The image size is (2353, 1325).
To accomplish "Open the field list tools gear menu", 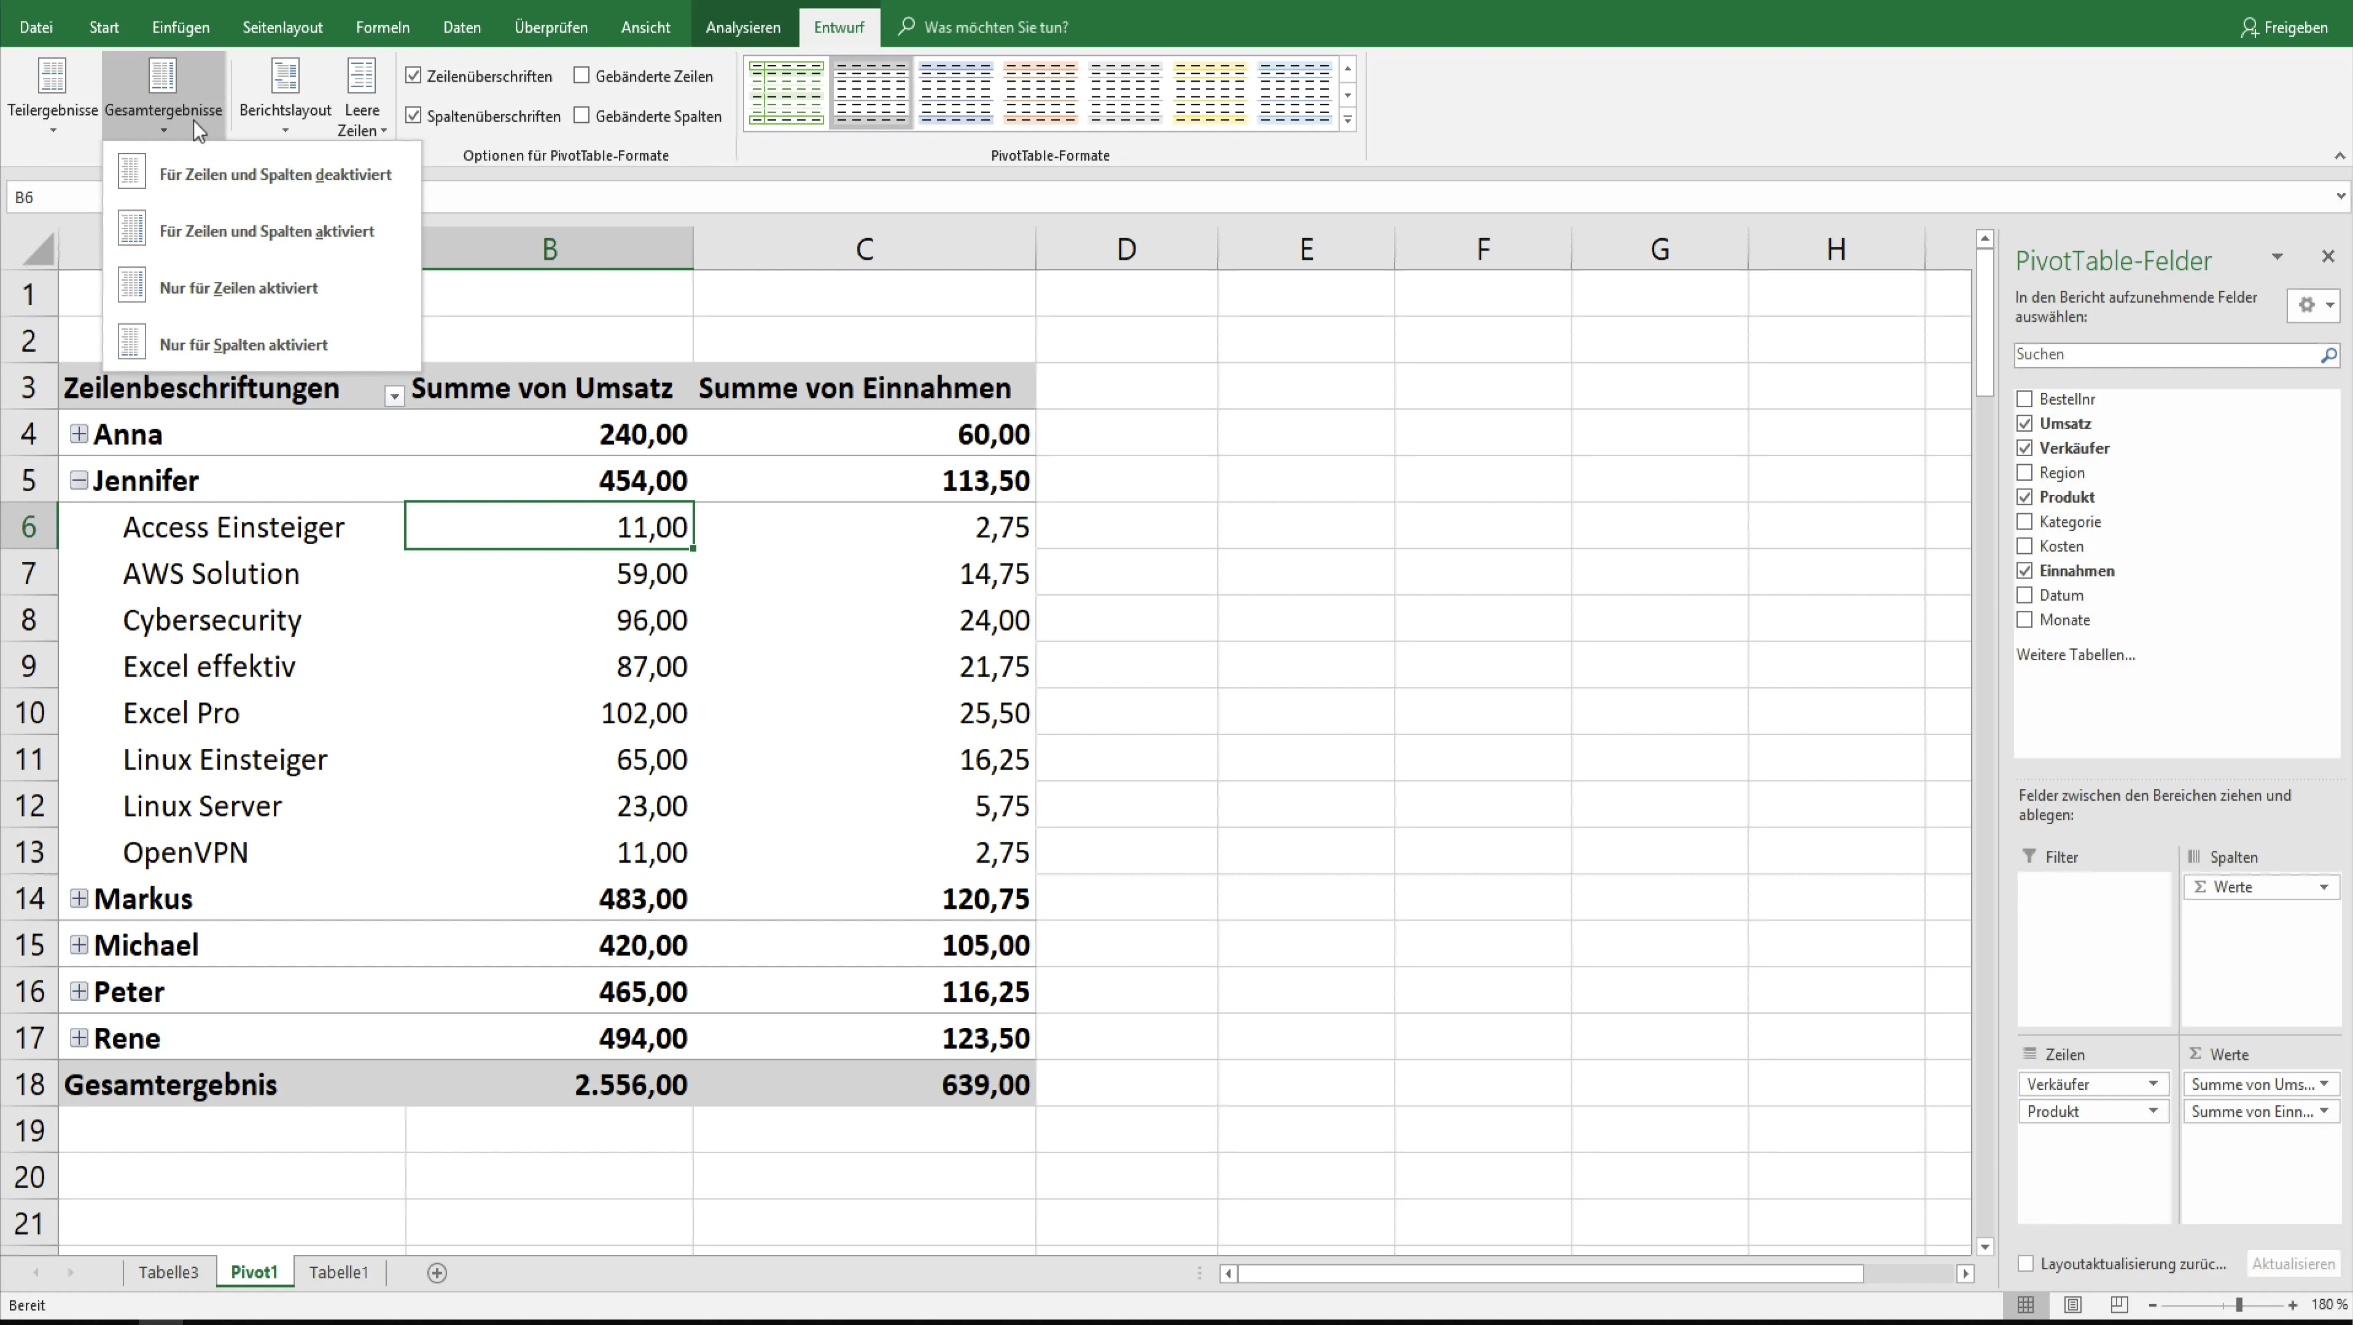I will (x=2314, y=305).
